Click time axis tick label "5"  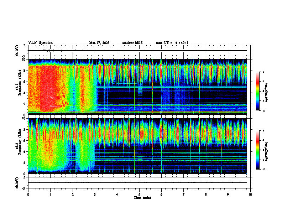point(139,194)
